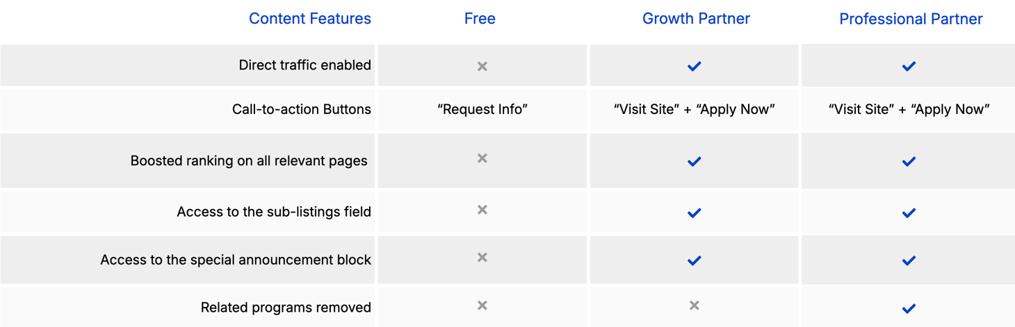Click Free column X for special announcement block
The height and width of the screenshot is (327, 1015).
click(x=482, y=258)
